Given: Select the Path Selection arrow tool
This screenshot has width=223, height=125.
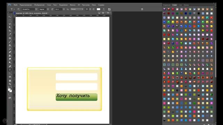Looking at the screenshot, I should coord(10,73).
